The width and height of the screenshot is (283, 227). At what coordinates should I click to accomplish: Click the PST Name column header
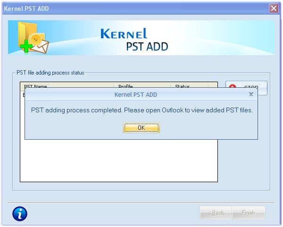67,85
